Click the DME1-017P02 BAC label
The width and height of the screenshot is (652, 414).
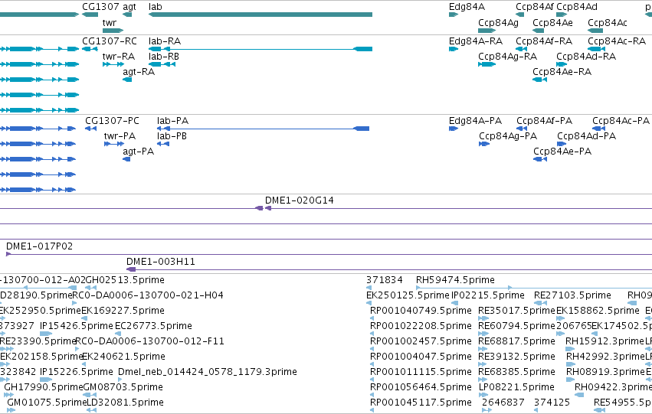coord(40,246)
